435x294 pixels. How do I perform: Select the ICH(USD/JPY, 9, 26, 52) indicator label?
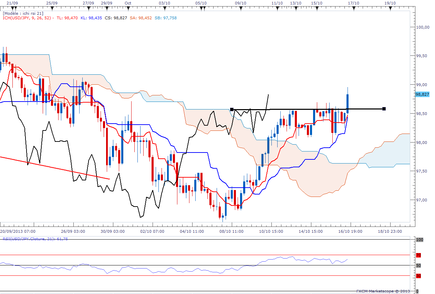28,18
